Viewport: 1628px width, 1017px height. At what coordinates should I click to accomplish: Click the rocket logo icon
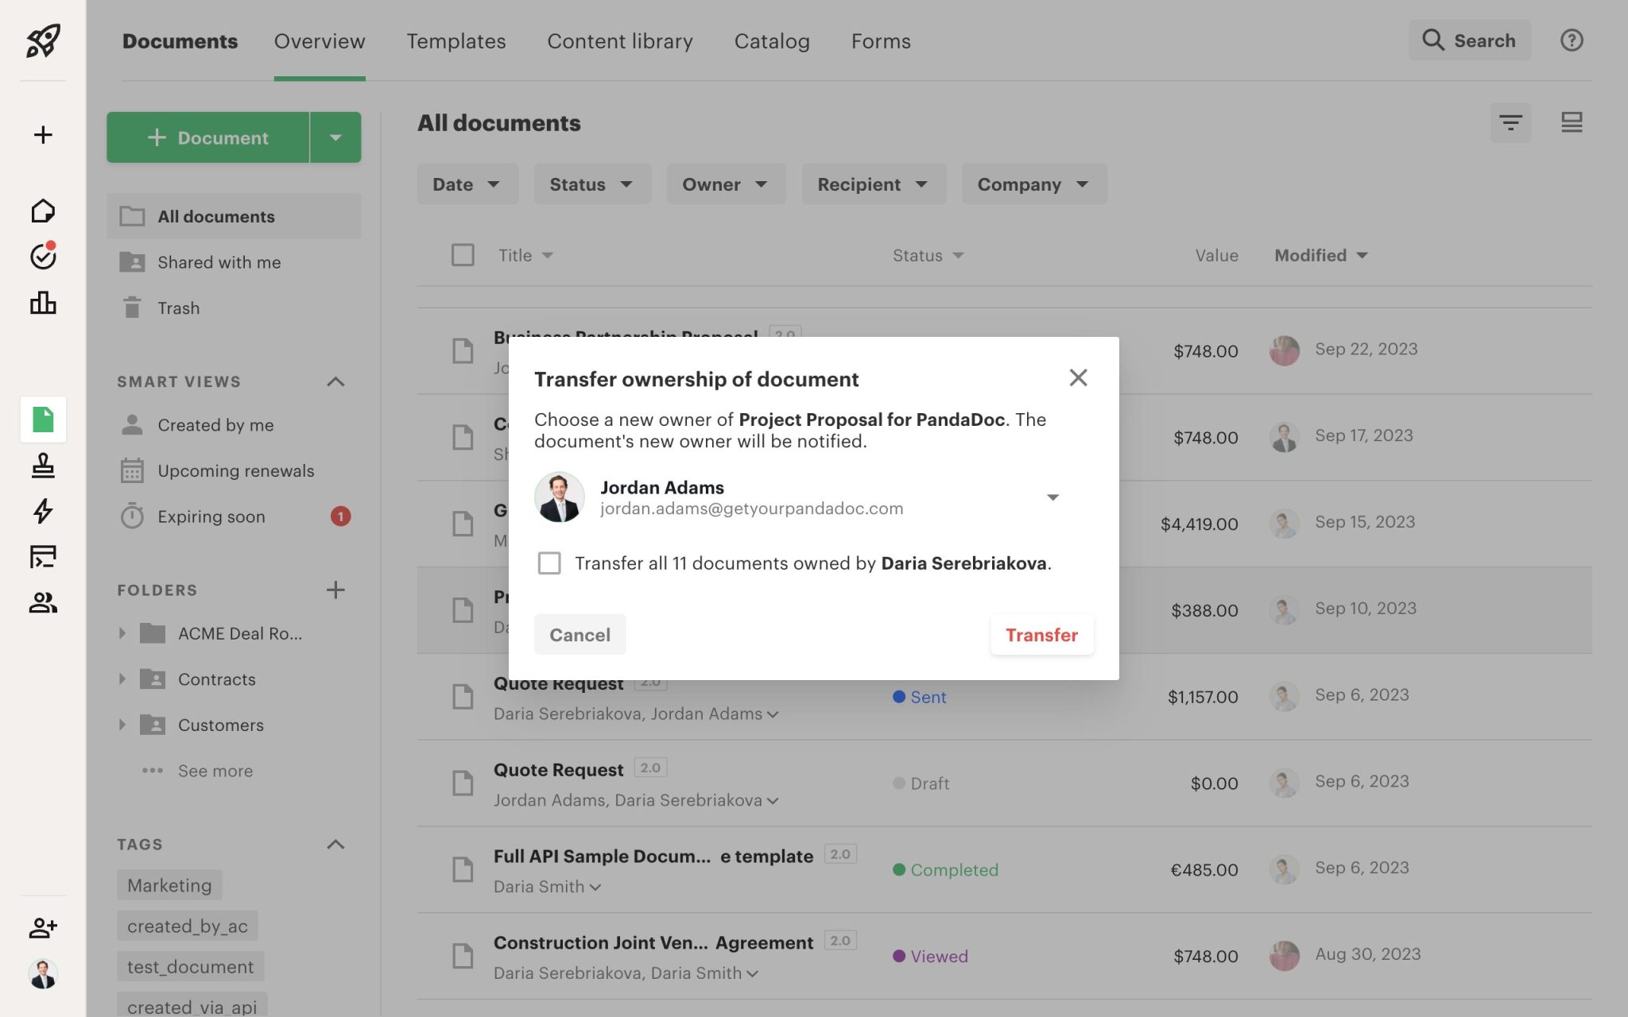tap(43, 41)
